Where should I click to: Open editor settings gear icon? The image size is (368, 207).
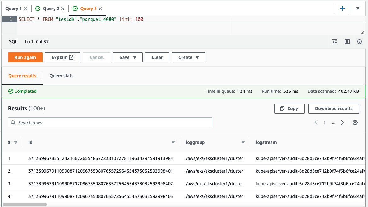pos(359,42)
